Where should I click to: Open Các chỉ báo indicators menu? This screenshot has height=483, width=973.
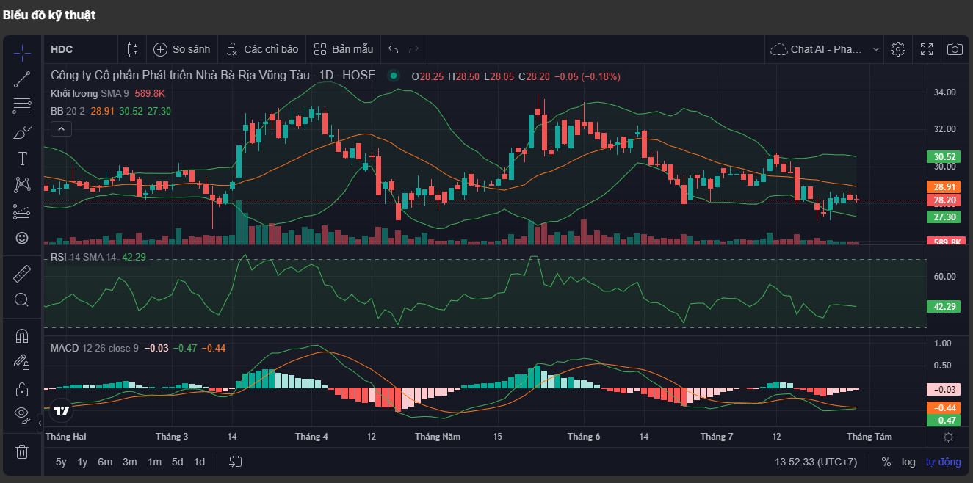(x=262, y=49)
